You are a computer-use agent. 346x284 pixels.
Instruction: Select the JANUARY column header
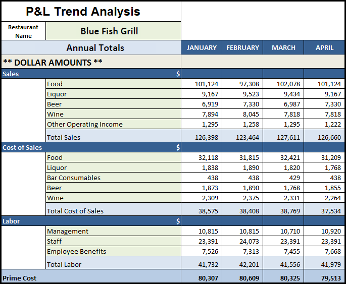pyautogui.click(x=202, y=47)
